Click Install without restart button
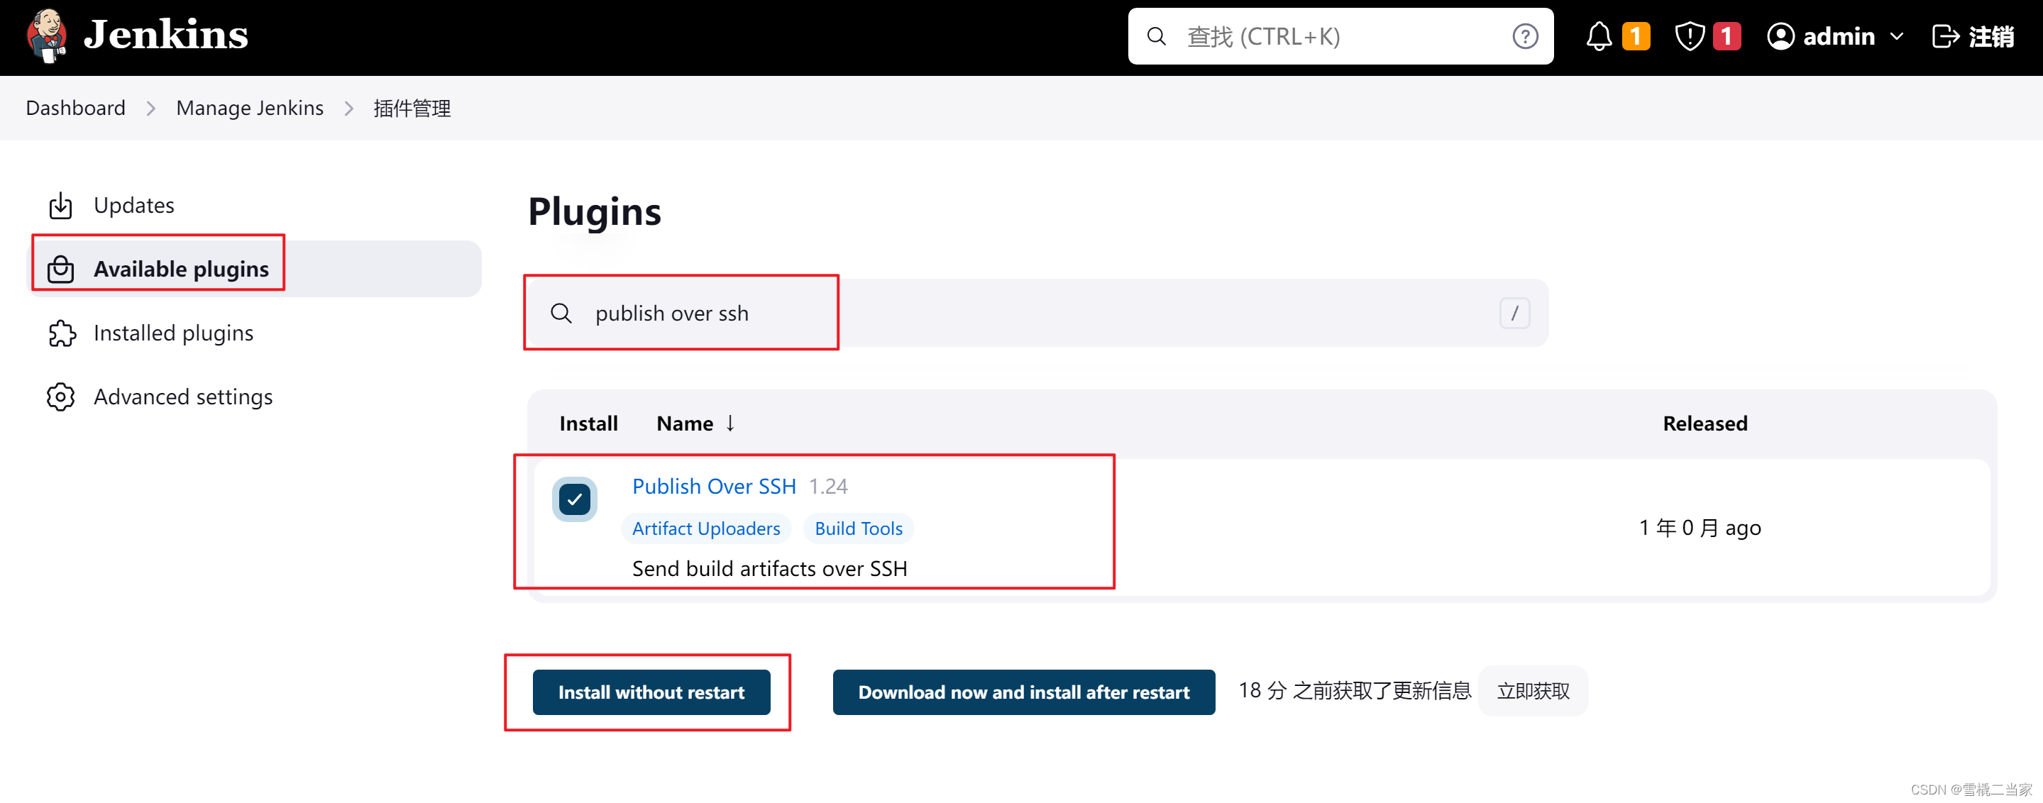The height and width of the screenshot is (803, 2043). point(651,692)
